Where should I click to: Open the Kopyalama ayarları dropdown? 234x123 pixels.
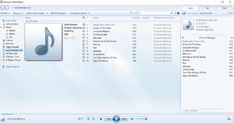[80, 13]
